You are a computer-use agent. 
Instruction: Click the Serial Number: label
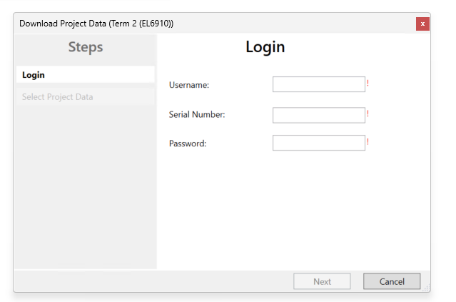point(197,115)
